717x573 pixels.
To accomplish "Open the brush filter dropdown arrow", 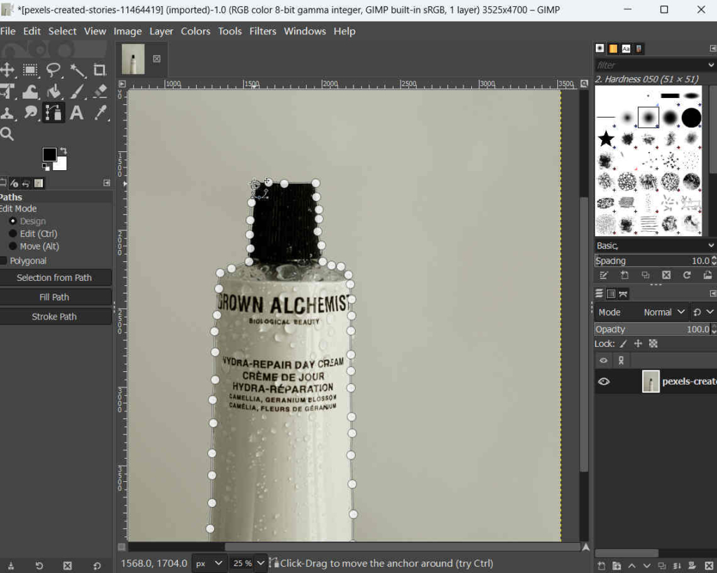I will coord(711,65).
